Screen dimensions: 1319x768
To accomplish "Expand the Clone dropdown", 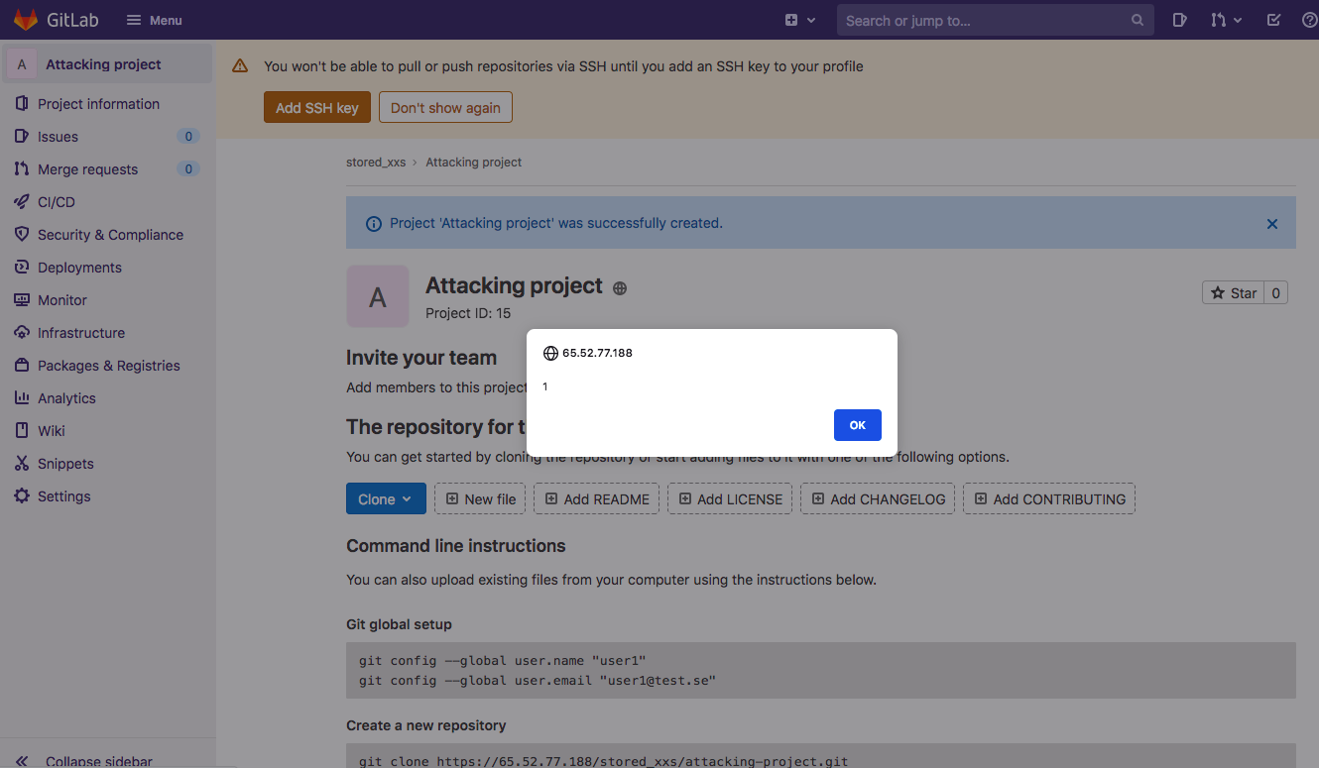I will click(385, 499).
